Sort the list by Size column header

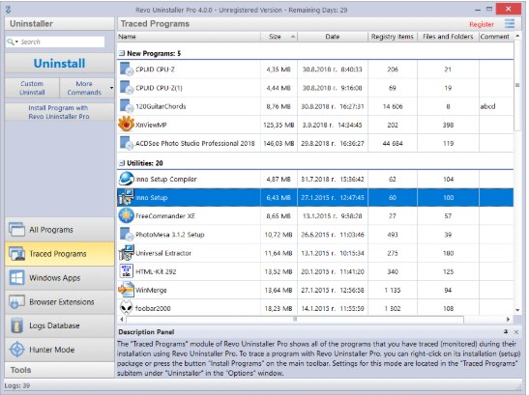(279, 37)
